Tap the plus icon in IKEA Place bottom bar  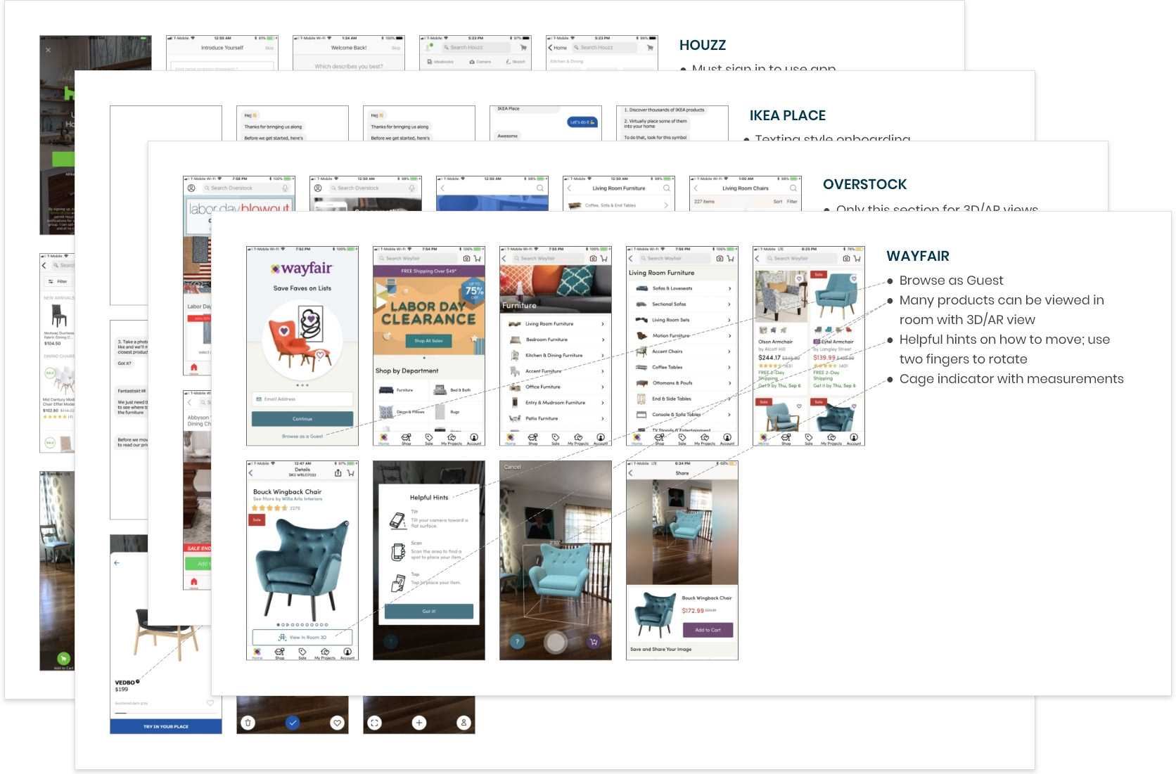click(x=419, y=722)
